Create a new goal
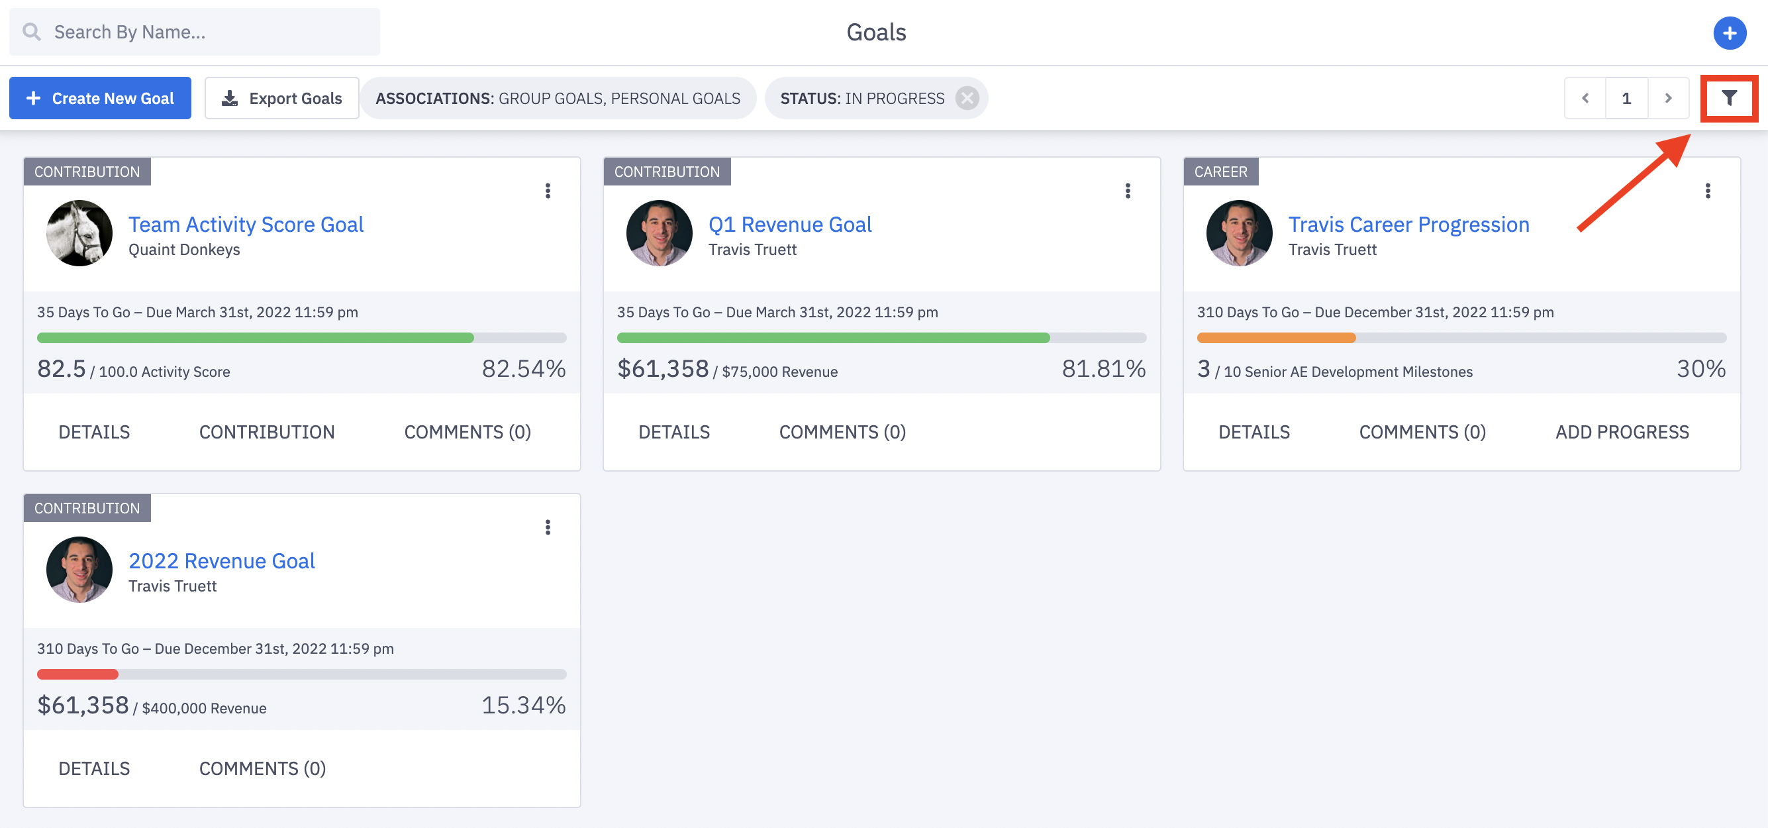 [100, 98]
